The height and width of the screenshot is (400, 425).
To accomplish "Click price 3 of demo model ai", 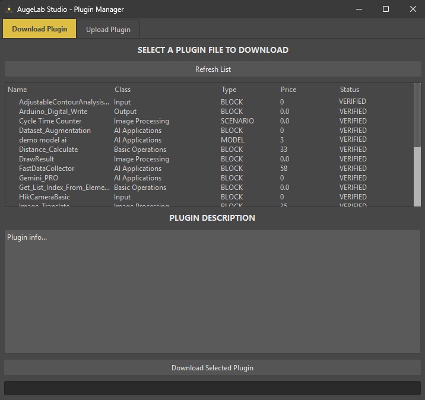I will click(281, 140).
